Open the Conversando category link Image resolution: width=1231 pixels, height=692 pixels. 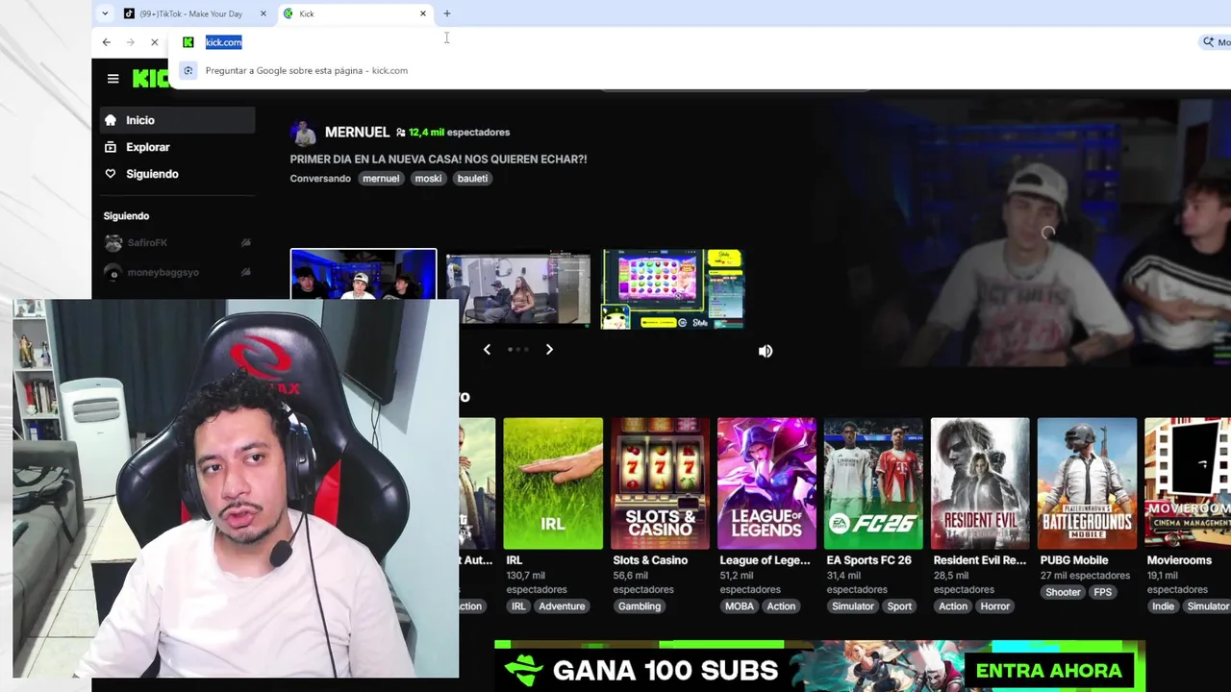[x=320, y=179]
